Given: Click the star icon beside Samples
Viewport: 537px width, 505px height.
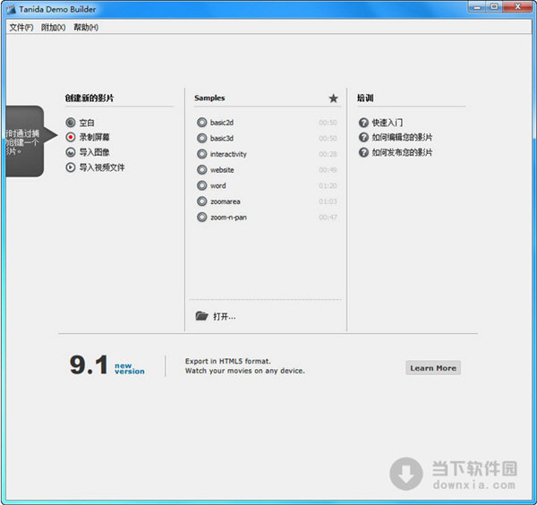Looking at the screenshot, I should click(334, 98).
